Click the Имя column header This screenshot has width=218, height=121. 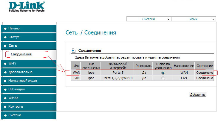[x=76, y=66]
